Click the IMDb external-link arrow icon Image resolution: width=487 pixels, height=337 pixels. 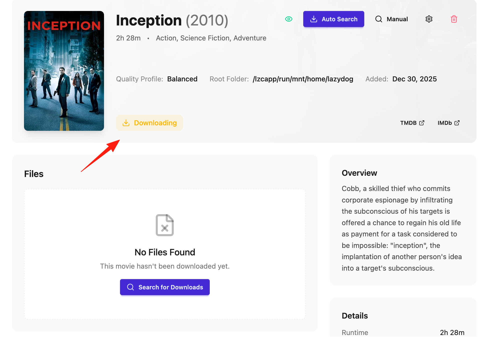click(457, 123)
